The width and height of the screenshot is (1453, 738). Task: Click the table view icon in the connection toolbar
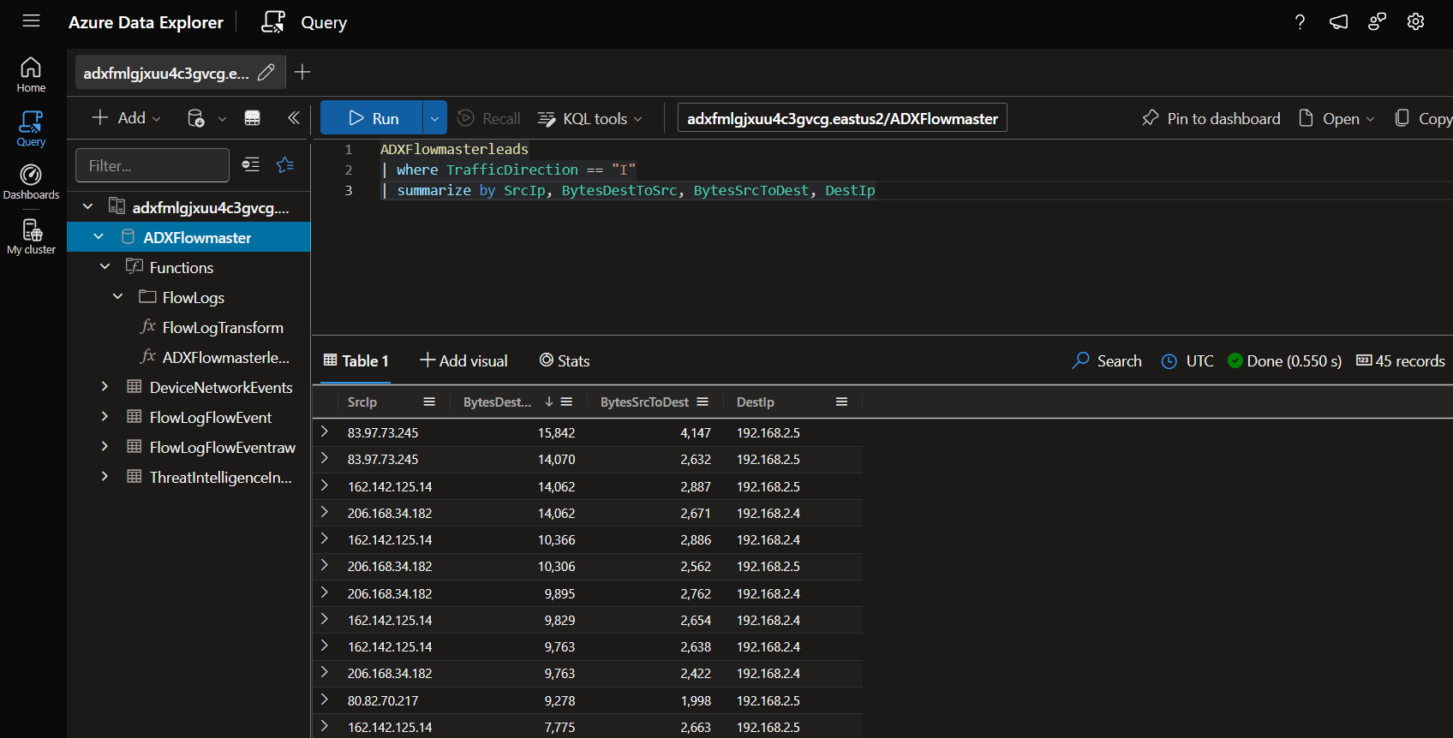click(x=252, y=118)
